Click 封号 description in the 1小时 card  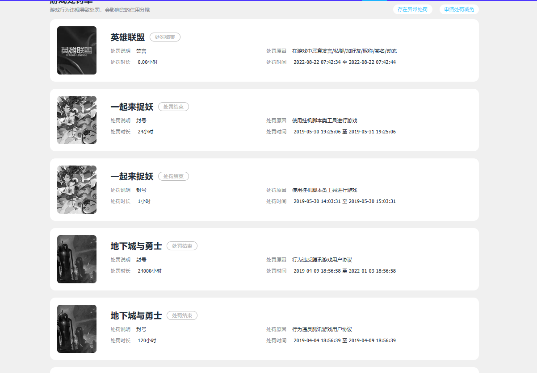click(141, 190)
